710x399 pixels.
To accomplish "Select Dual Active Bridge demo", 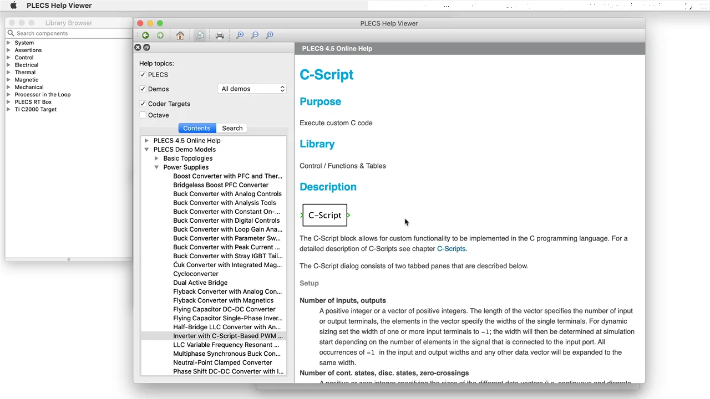I will (x=200, y=283).
